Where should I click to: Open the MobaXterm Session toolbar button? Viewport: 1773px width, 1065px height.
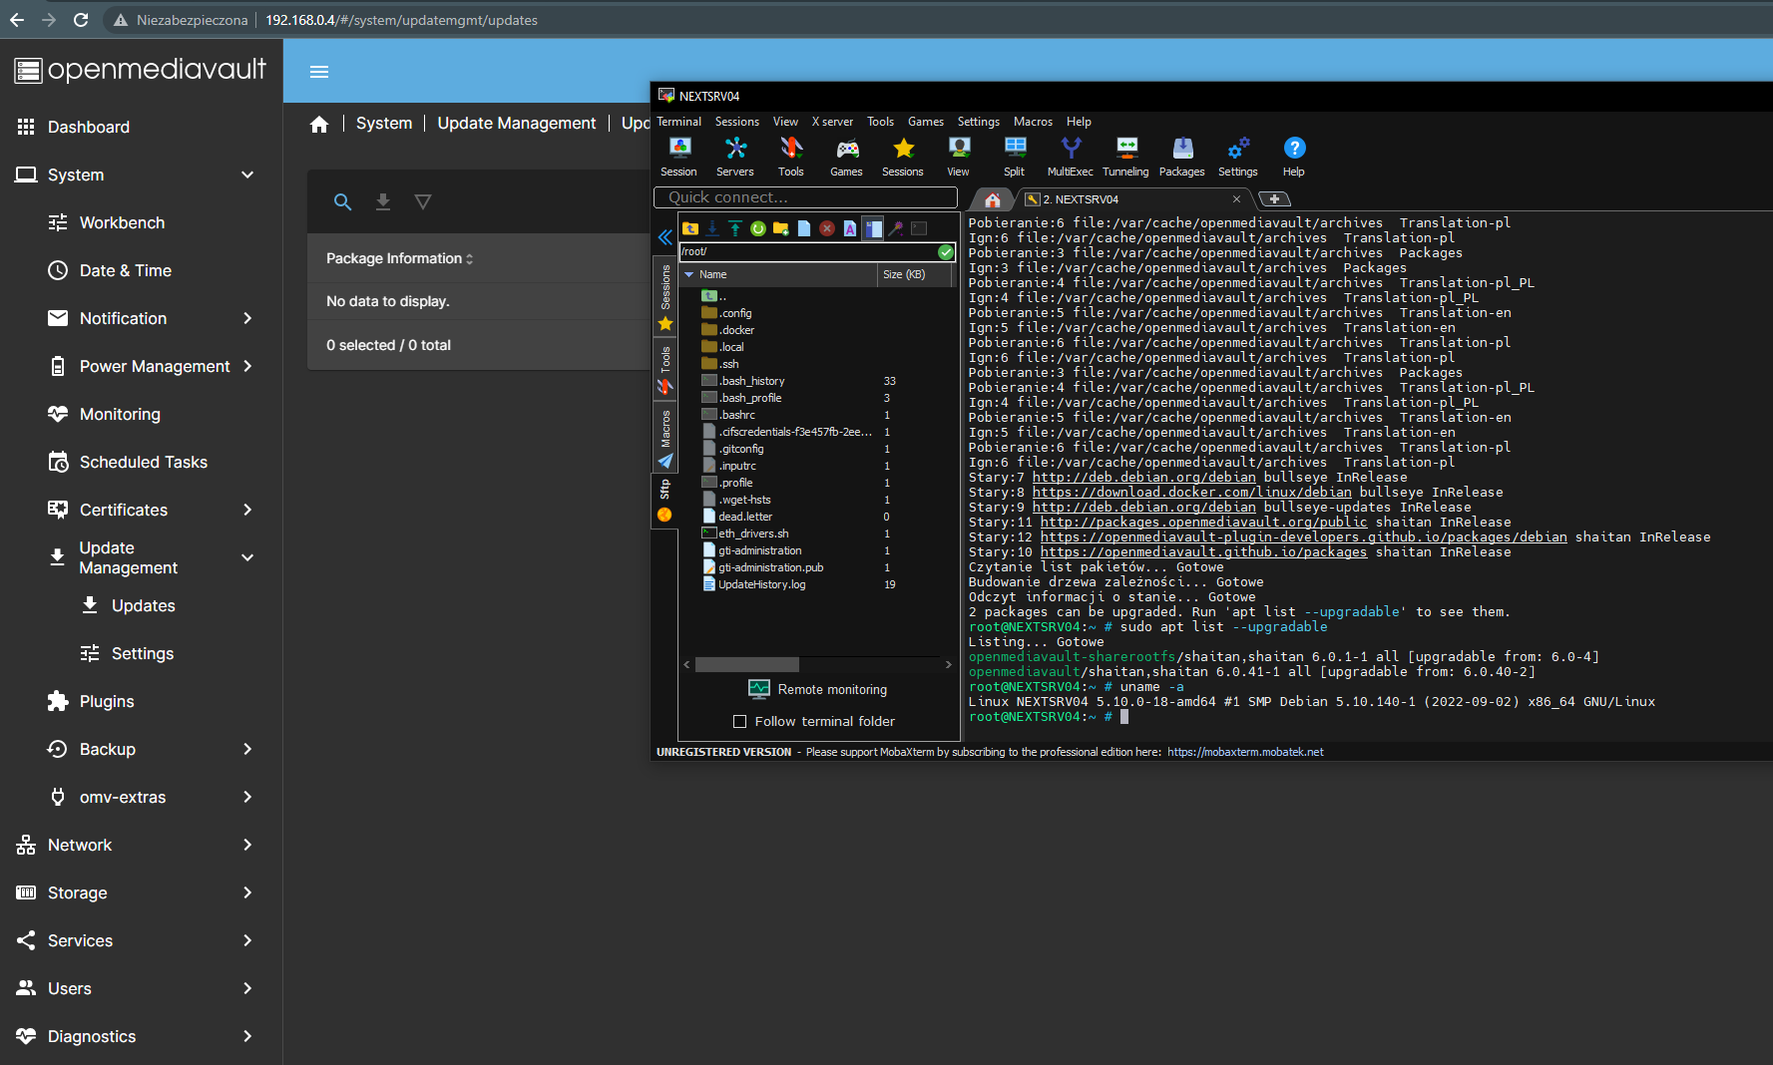click(x=679, y=156)
